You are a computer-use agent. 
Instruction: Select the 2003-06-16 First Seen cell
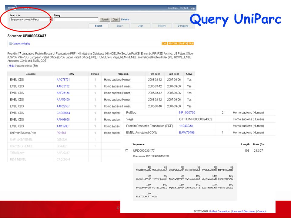point(155,106)
